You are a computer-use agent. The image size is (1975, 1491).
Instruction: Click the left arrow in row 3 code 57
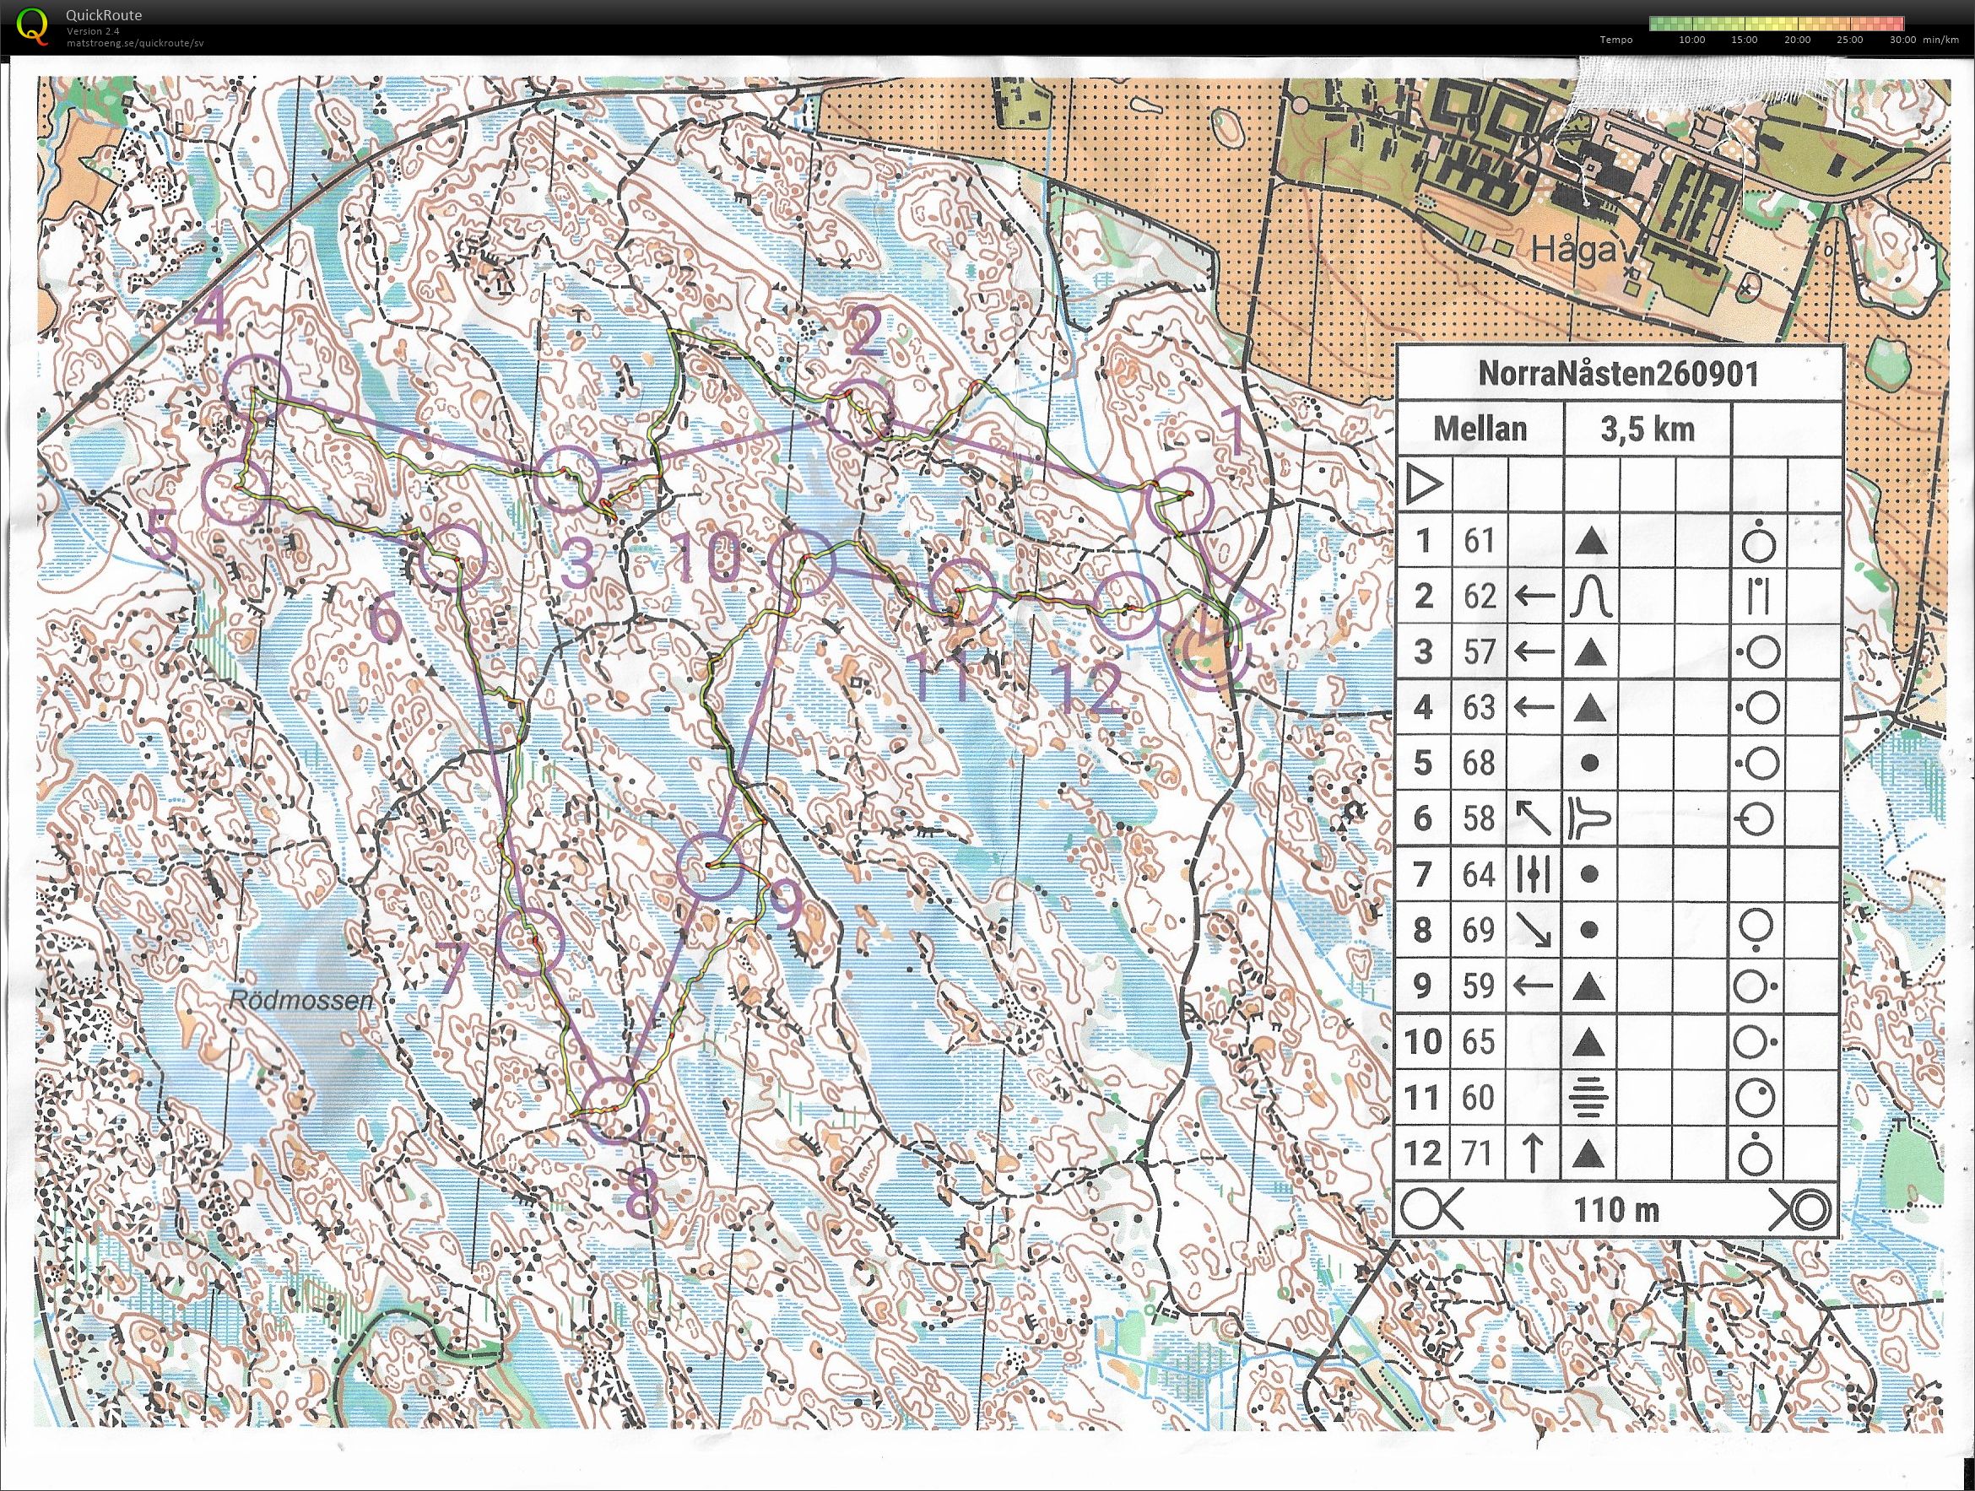pyautogui.click(x=1534, y=652)
